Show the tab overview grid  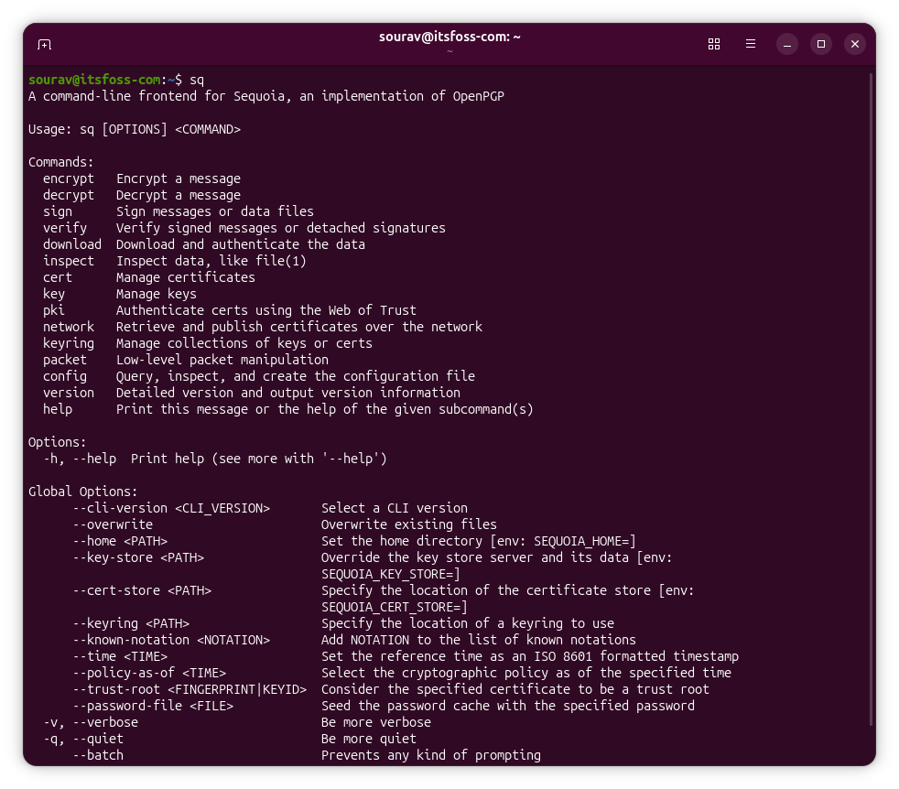pos(714,44)
